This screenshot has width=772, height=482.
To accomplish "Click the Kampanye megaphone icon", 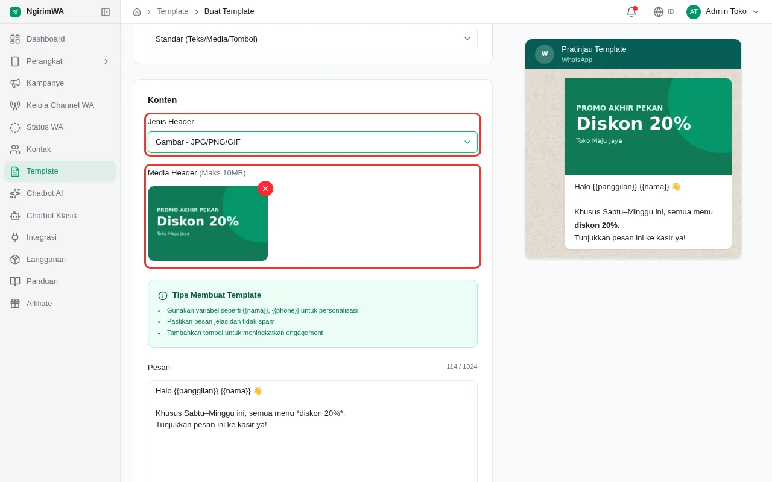I will (x=15, y=83).
